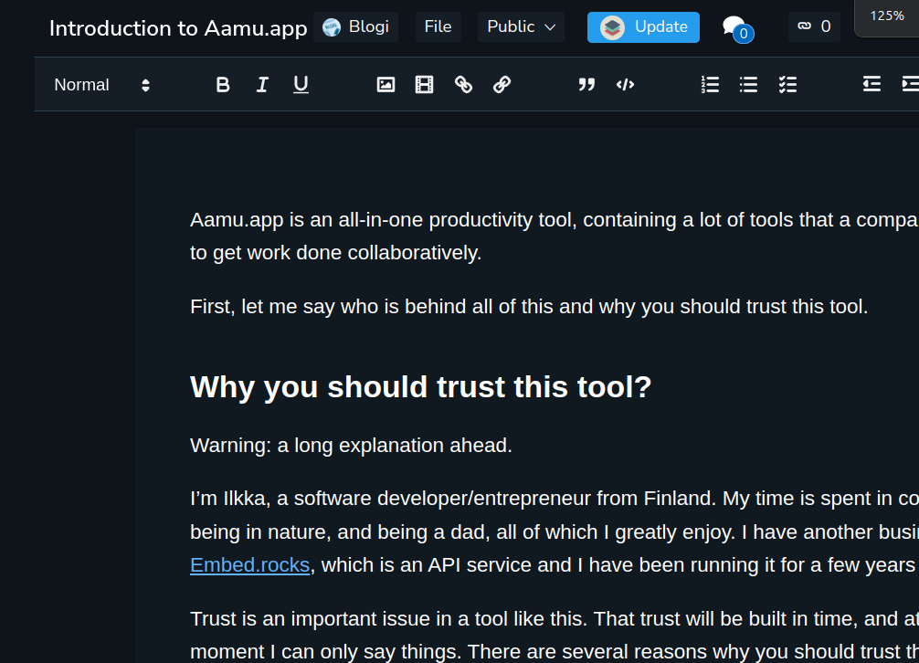Image resolution: width=919 pixels, height=663 pixels.
Task: Toggle bold formatting
Action: (223, 85)
